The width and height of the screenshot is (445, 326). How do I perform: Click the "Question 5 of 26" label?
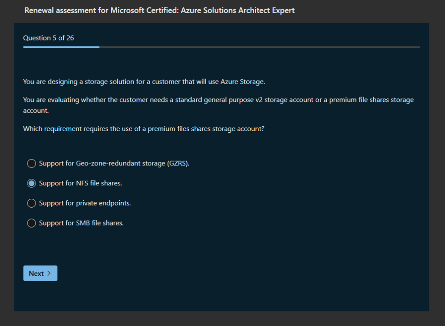pos(48,38)
